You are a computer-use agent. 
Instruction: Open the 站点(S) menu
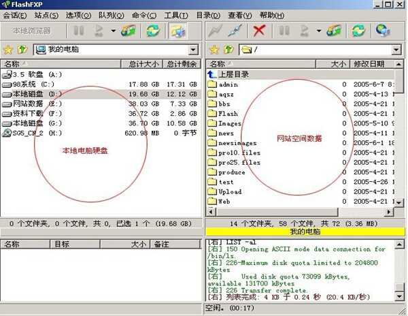pyautogui.click(x=46, y=15)
